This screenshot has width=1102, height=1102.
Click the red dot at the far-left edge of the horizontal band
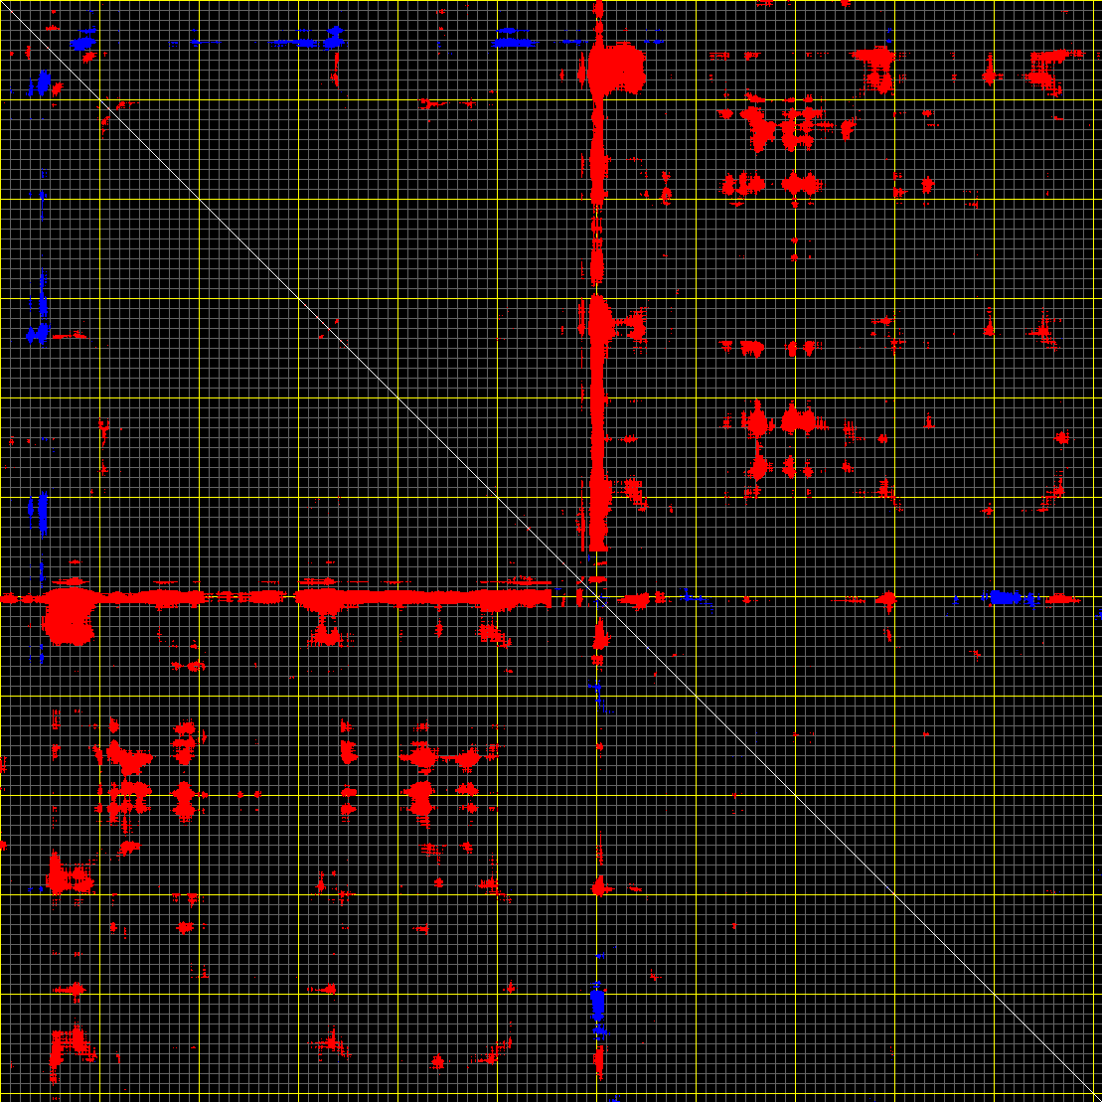tap(9, 598)
